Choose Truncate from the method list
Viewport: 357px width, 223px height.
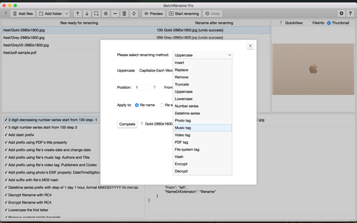[x=203, y=84]
